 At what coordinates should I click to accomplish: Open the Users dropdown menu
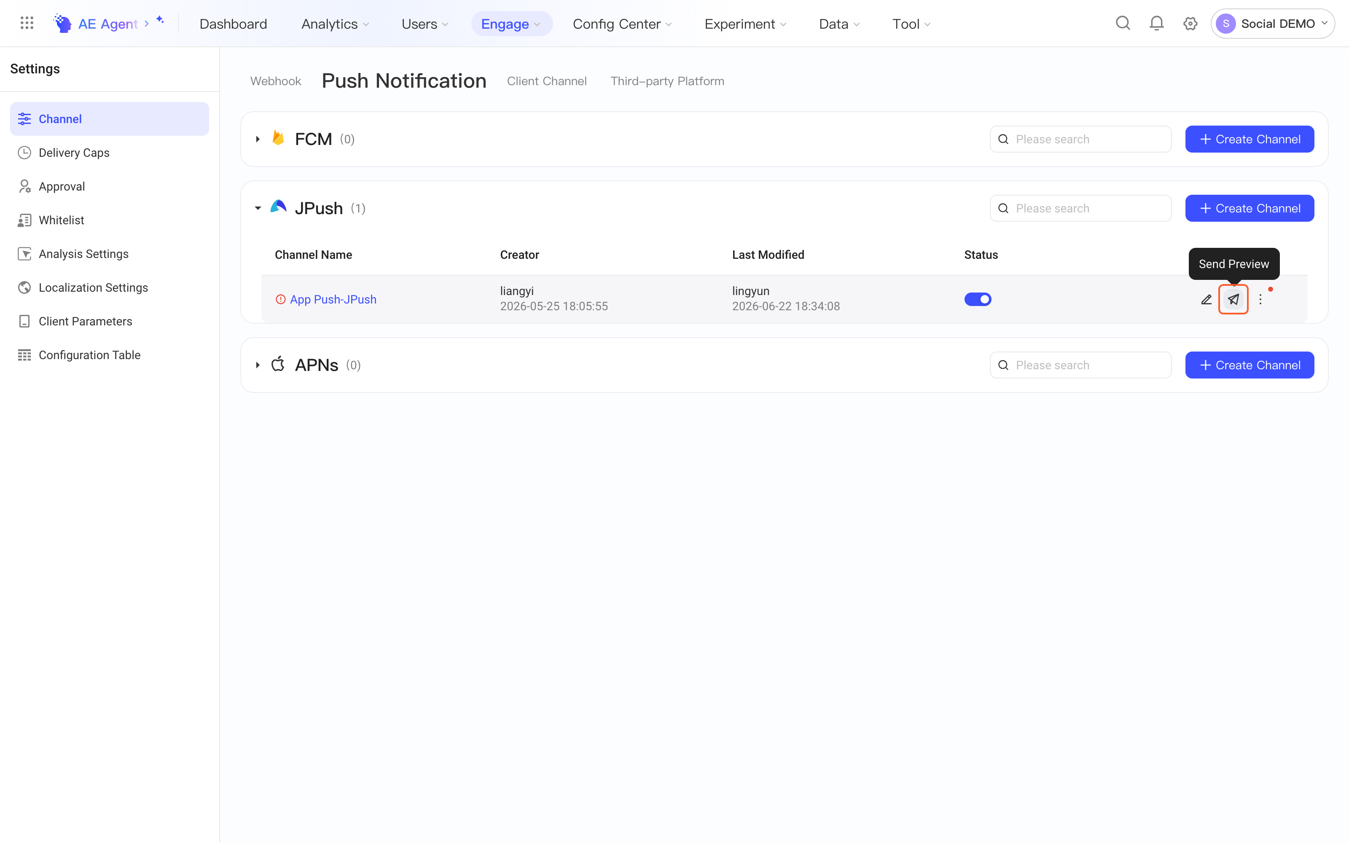[x=425, y=24]
